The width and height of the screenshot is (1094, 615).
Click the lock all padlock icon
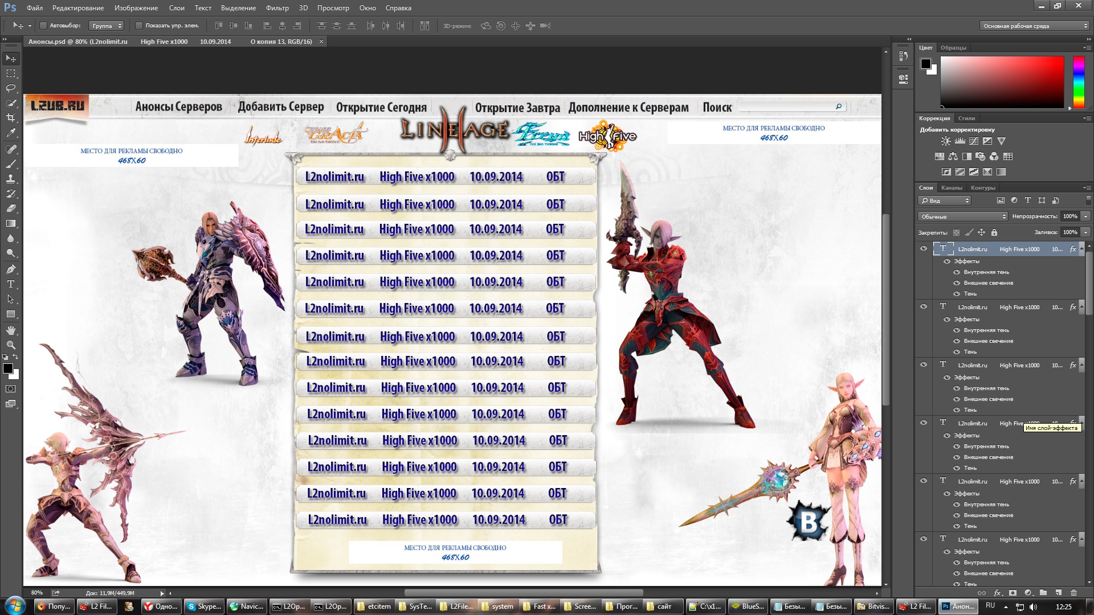(x=994, y=232)
